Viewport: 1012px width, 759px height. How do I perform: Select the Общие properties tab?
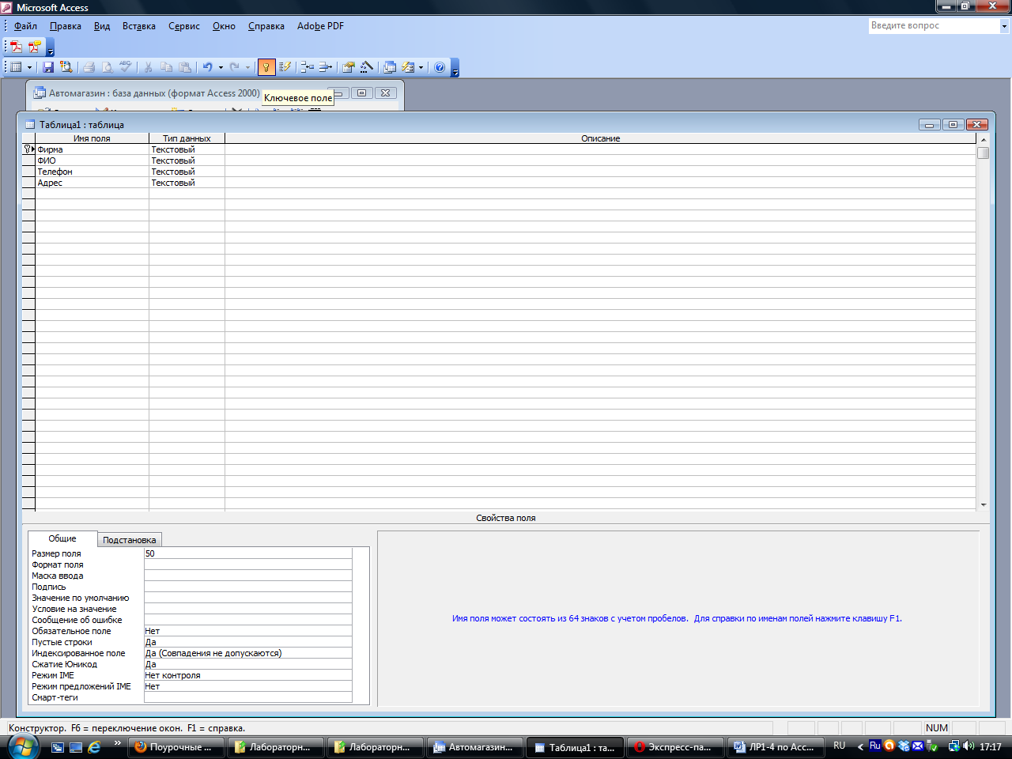[x=62, y=538]
